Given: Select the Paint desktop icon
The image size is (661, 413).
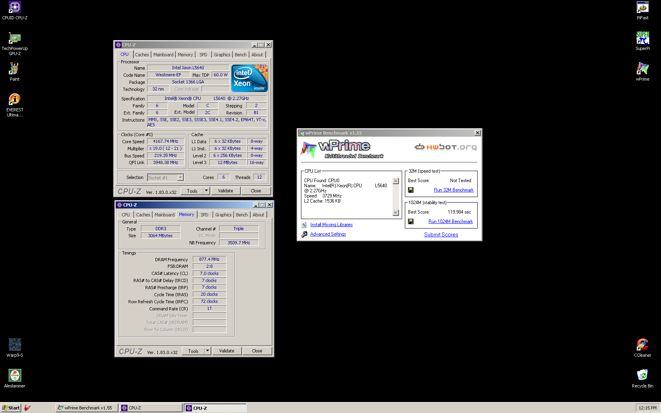Looking at the screenshot, I should click(15, 72).
